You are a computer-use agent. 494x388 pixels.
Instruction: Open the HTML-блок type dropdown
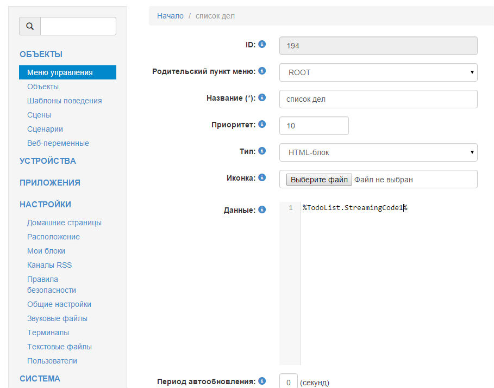378,152
